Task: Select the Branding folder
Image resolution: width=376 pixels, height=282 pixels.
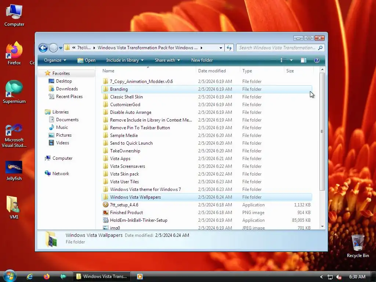Action: 206,89
